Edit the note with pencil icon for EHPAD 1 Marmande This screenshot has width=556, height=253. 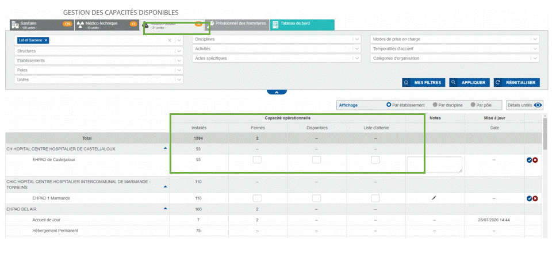point(434,198)
